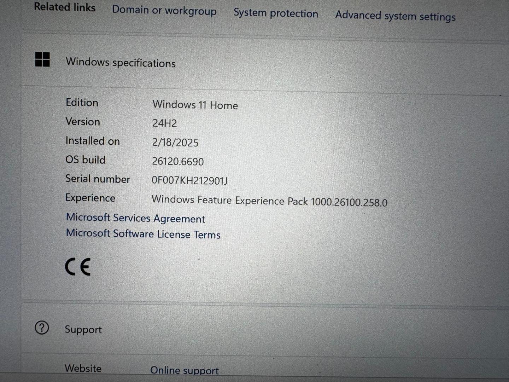The image size is (509, 382).
Task: Select the Version value 24H2
Action: point(164,123)
